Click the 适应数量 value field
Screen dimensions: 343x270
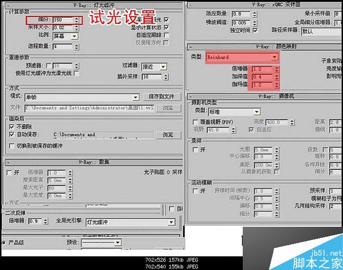coord(241,14)
